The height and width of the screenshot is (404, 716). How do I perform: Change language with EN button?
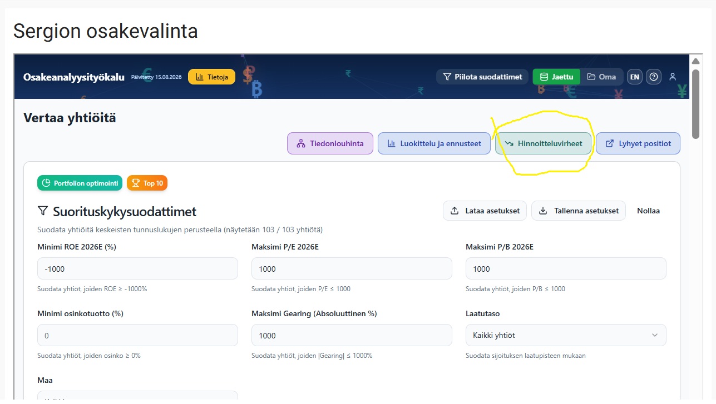pos(635,77)
